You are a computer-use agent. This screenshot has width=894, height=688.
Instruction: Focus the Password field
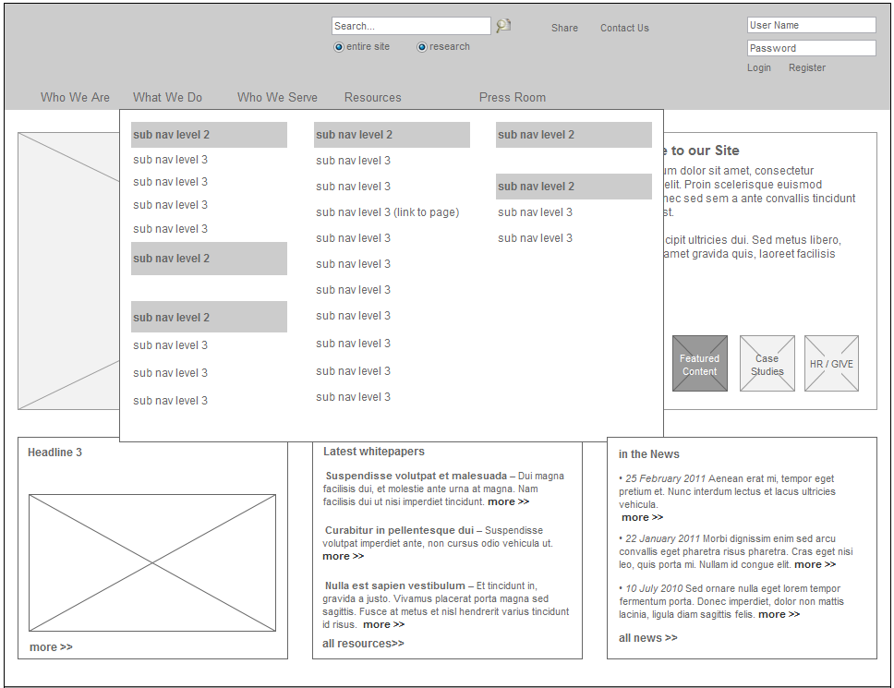[811, 48]
